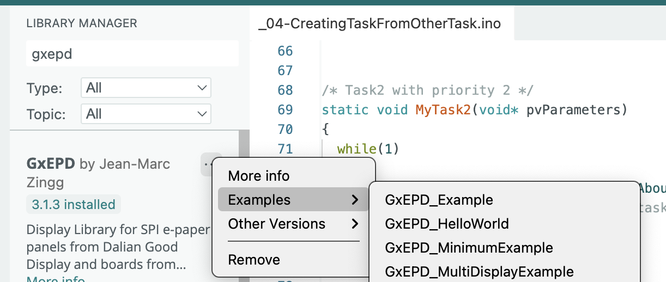Choose the Examples menu entry
This screenshot has width=666, height=282.
coord(259,200)
